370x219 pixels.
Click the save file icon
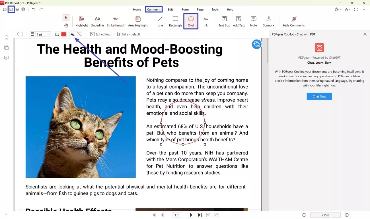pos(11,9)
